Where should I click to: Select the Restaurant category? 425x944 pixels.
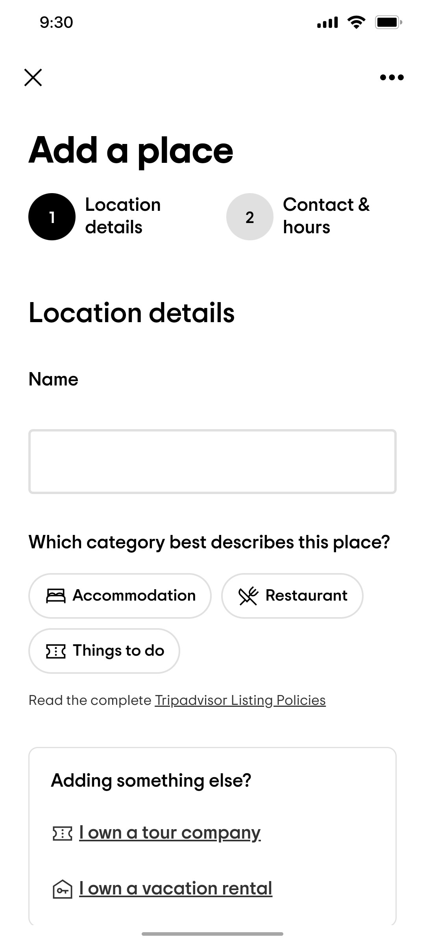[x=293, y=595]
